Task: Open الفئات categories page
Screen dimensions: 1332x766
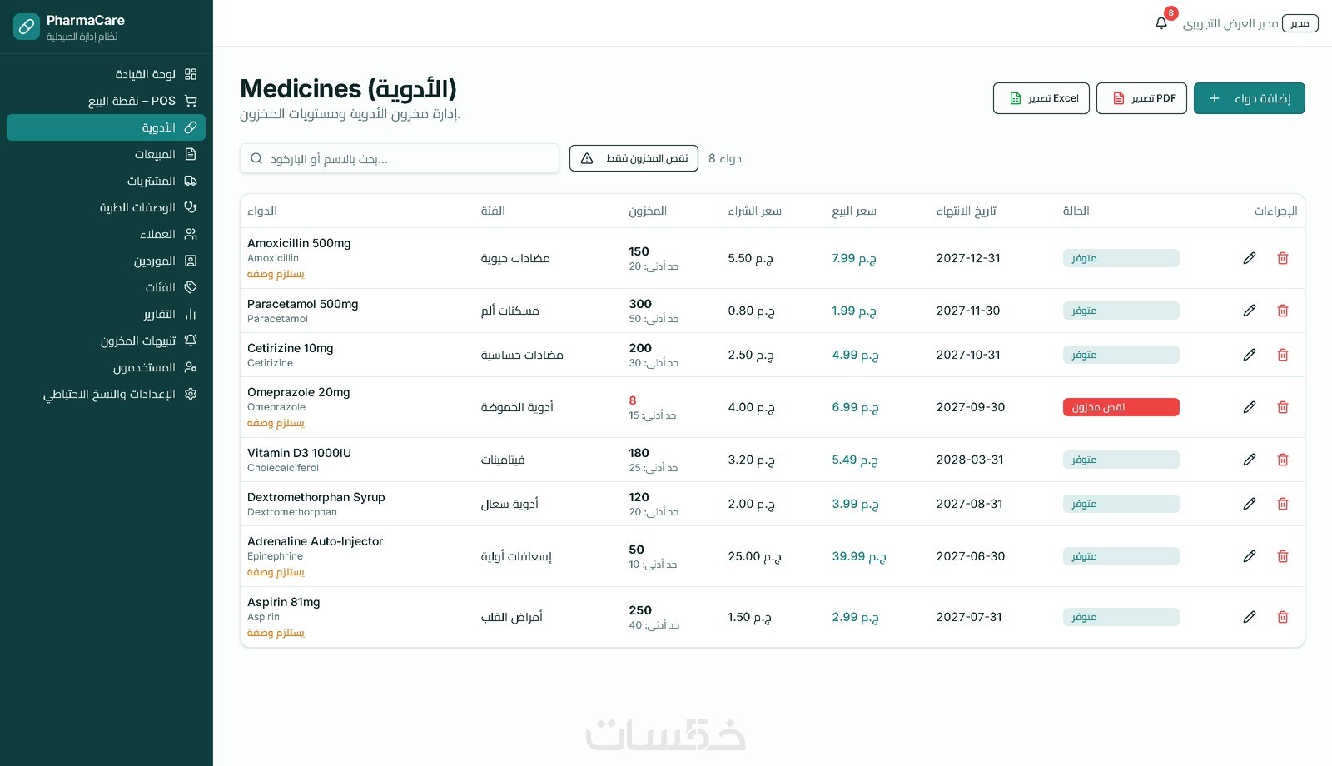Action: 106,287
